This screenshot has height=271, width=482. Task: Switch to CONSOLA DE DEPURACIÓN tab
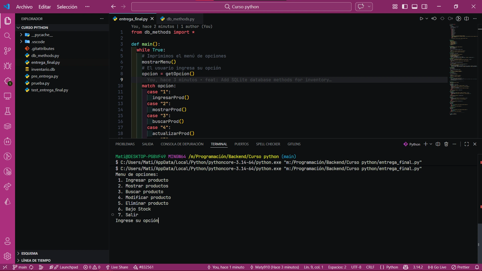pyautogui.click(x=182, y=144)
